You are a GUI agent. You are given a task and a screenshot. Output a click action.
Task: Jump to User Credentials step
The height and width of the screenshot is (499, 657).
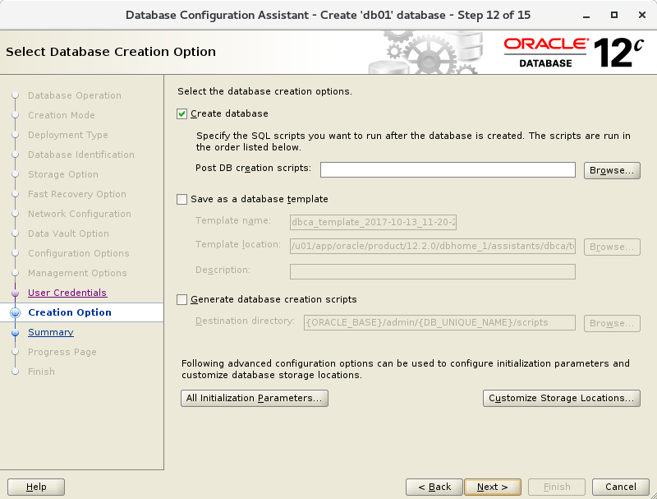click(x=67, y=293)
